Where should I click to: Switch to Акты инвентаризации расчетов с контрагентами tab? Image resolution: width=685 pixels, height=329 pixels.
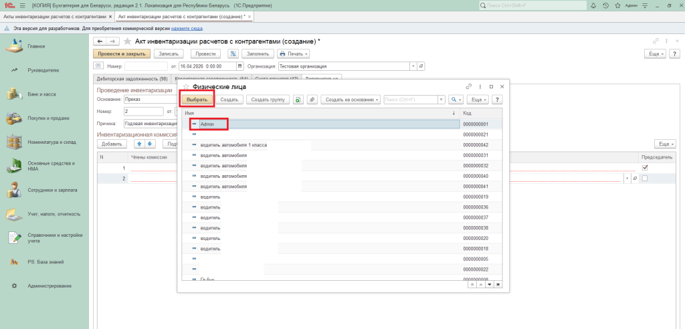(54, 16)
